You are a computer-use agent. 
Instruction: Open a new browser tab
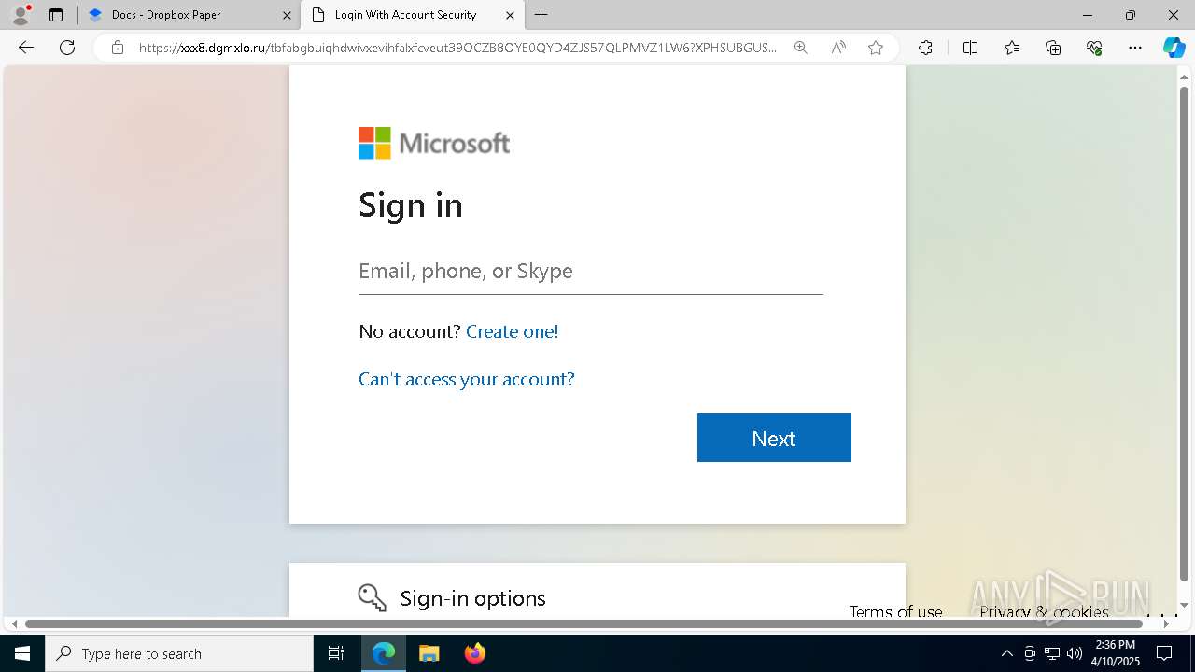[541, 15]
